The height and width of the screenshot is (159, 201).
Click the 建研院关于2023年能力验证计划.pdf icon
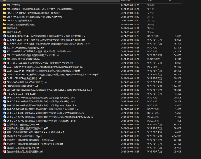click(4, 136)
